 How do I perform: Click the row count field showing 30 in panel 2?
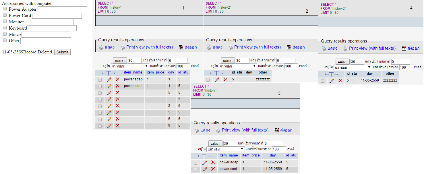tap(243, 61)
